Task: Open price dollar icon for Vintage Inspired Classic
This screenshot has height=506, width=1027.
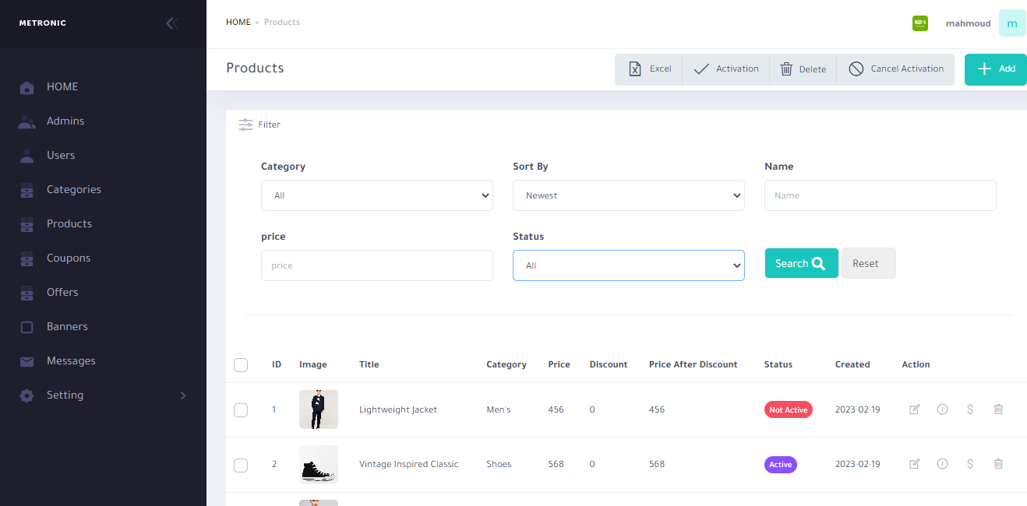Action: click(x=970, y=464)
